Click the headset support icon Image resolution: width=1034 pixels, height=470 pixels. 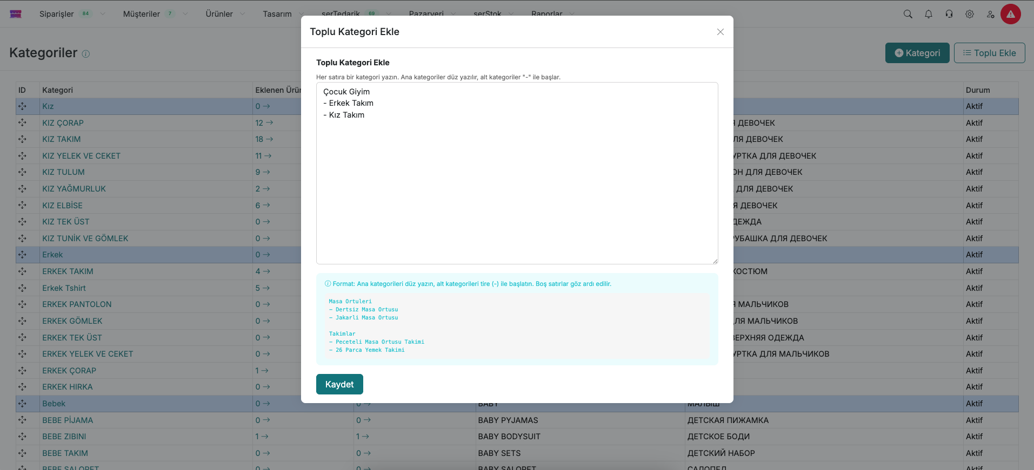pos(949,14)
